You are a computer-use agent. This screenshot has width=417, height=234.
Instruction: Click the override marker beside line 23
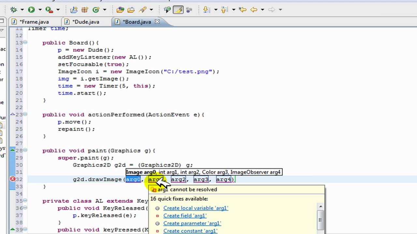(13, 114)
